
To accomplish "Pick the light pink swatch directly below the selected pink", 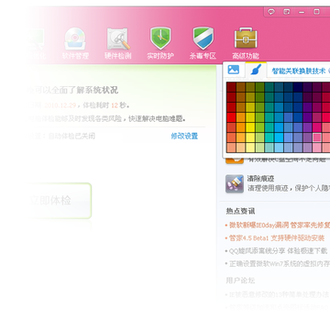I will click(317, 148).
